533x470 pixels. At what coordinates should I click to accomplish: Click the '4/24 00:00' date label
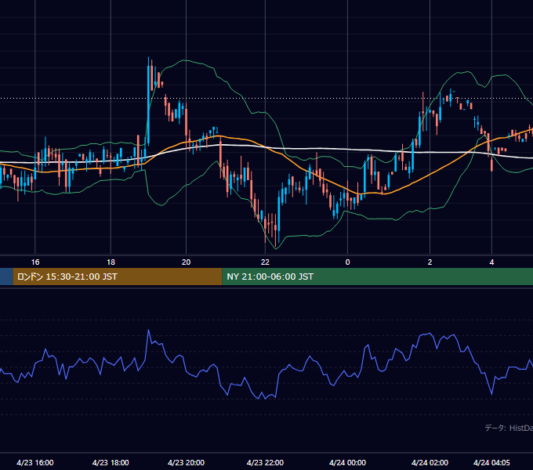click(347, 462)
